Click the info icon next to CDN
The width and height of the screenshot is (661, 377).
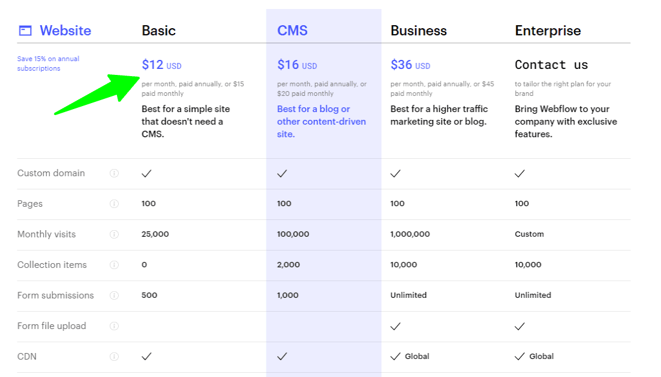pyautogui.click(x=114, y=357)
